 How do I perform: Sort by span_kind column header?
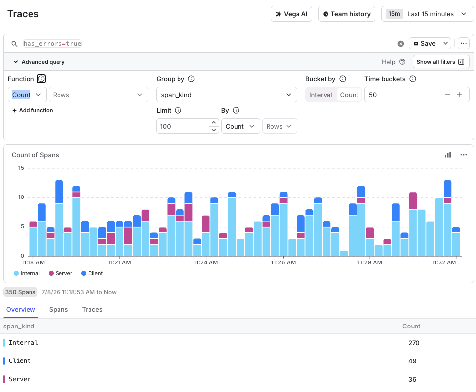(x=19, y=327)
